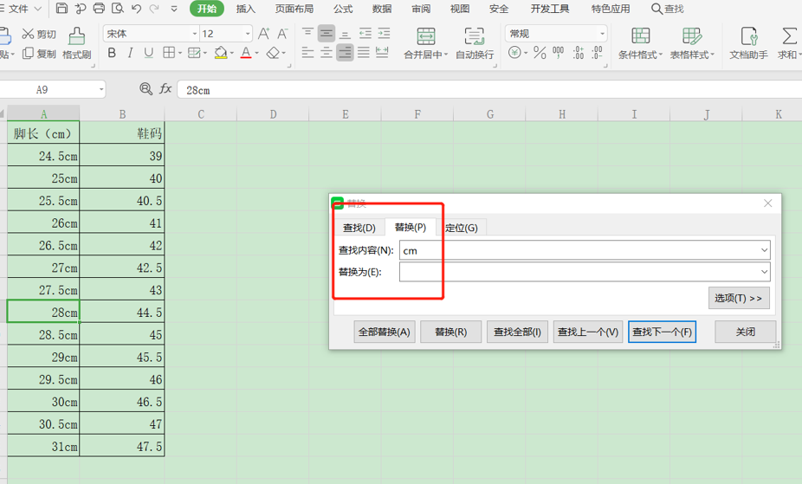Viewport: 802px width, 484px height.
Task: Click the Print icon
Action: click(100, 8)
